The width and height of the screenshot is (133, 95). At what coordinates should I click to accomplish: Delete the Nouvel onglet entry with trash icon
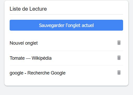119,43
